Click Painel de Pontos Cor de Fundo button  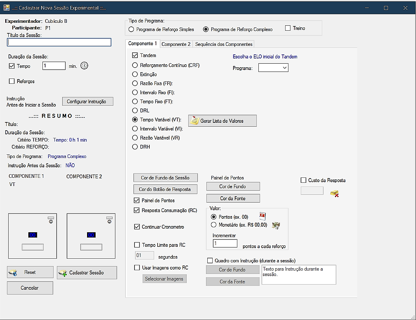tap(233, 186)
